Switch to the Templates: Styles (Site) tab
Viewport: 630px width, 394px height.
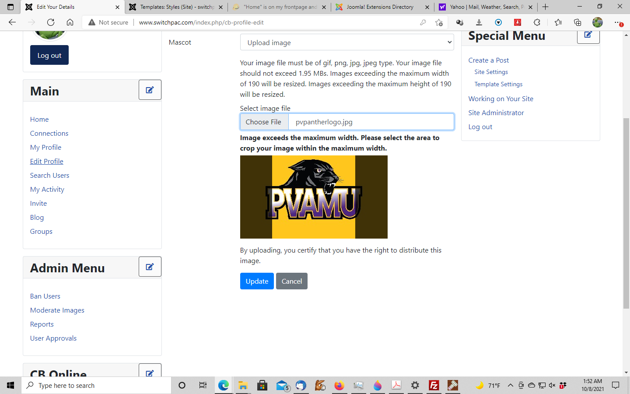(x=177, y=7)
